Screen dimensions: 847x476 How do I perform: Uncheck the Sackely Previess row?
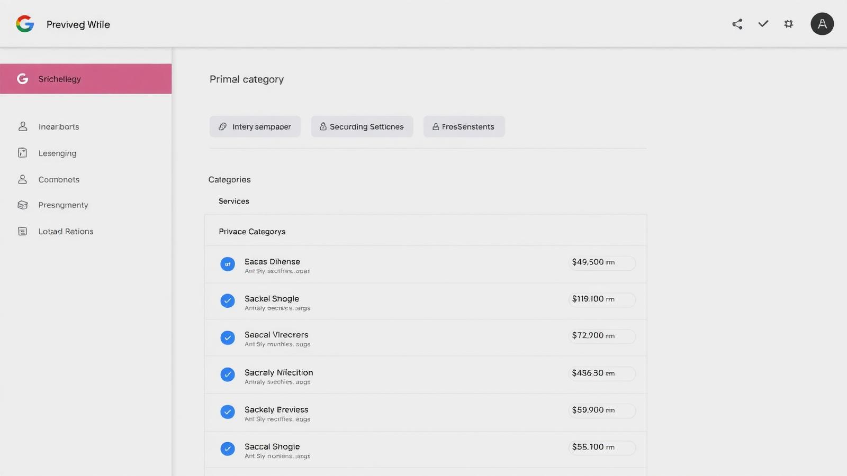tap(228, 411)
